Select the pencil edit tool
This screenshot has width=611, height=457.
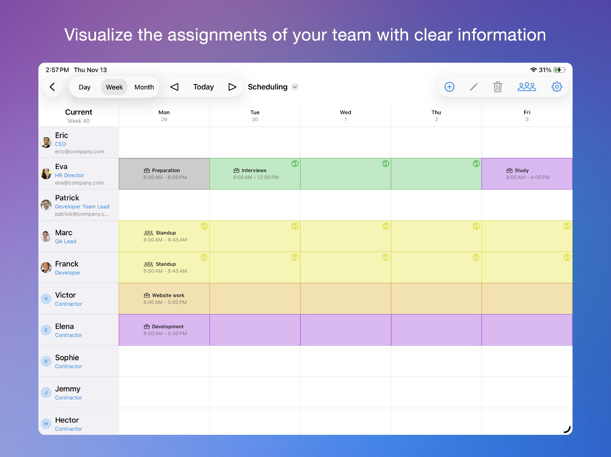tap(474, 87)
